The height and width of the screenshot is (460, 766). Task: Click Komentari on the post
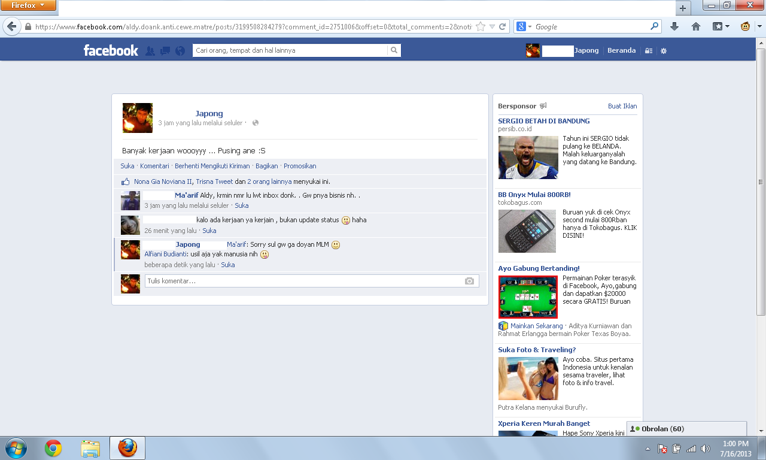[154, 166]
